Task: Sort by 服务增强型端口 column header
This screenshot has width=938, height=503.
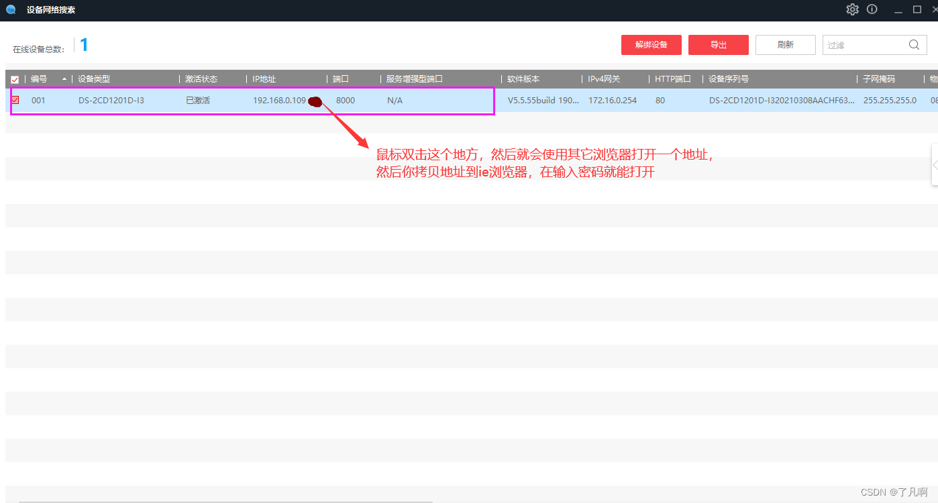Action: tap(415, 79)
